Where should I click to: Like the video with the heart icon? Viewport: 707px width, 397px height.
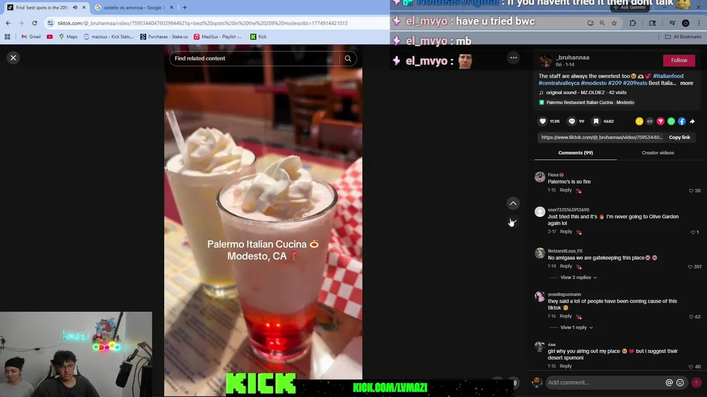coord(543,121)
